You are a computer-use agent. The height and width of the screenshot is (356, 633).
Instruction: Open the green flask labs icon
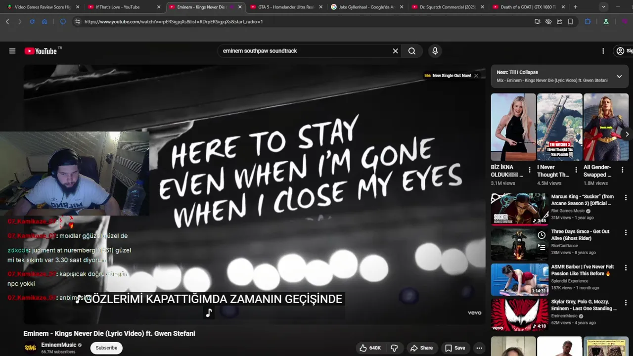606,22
